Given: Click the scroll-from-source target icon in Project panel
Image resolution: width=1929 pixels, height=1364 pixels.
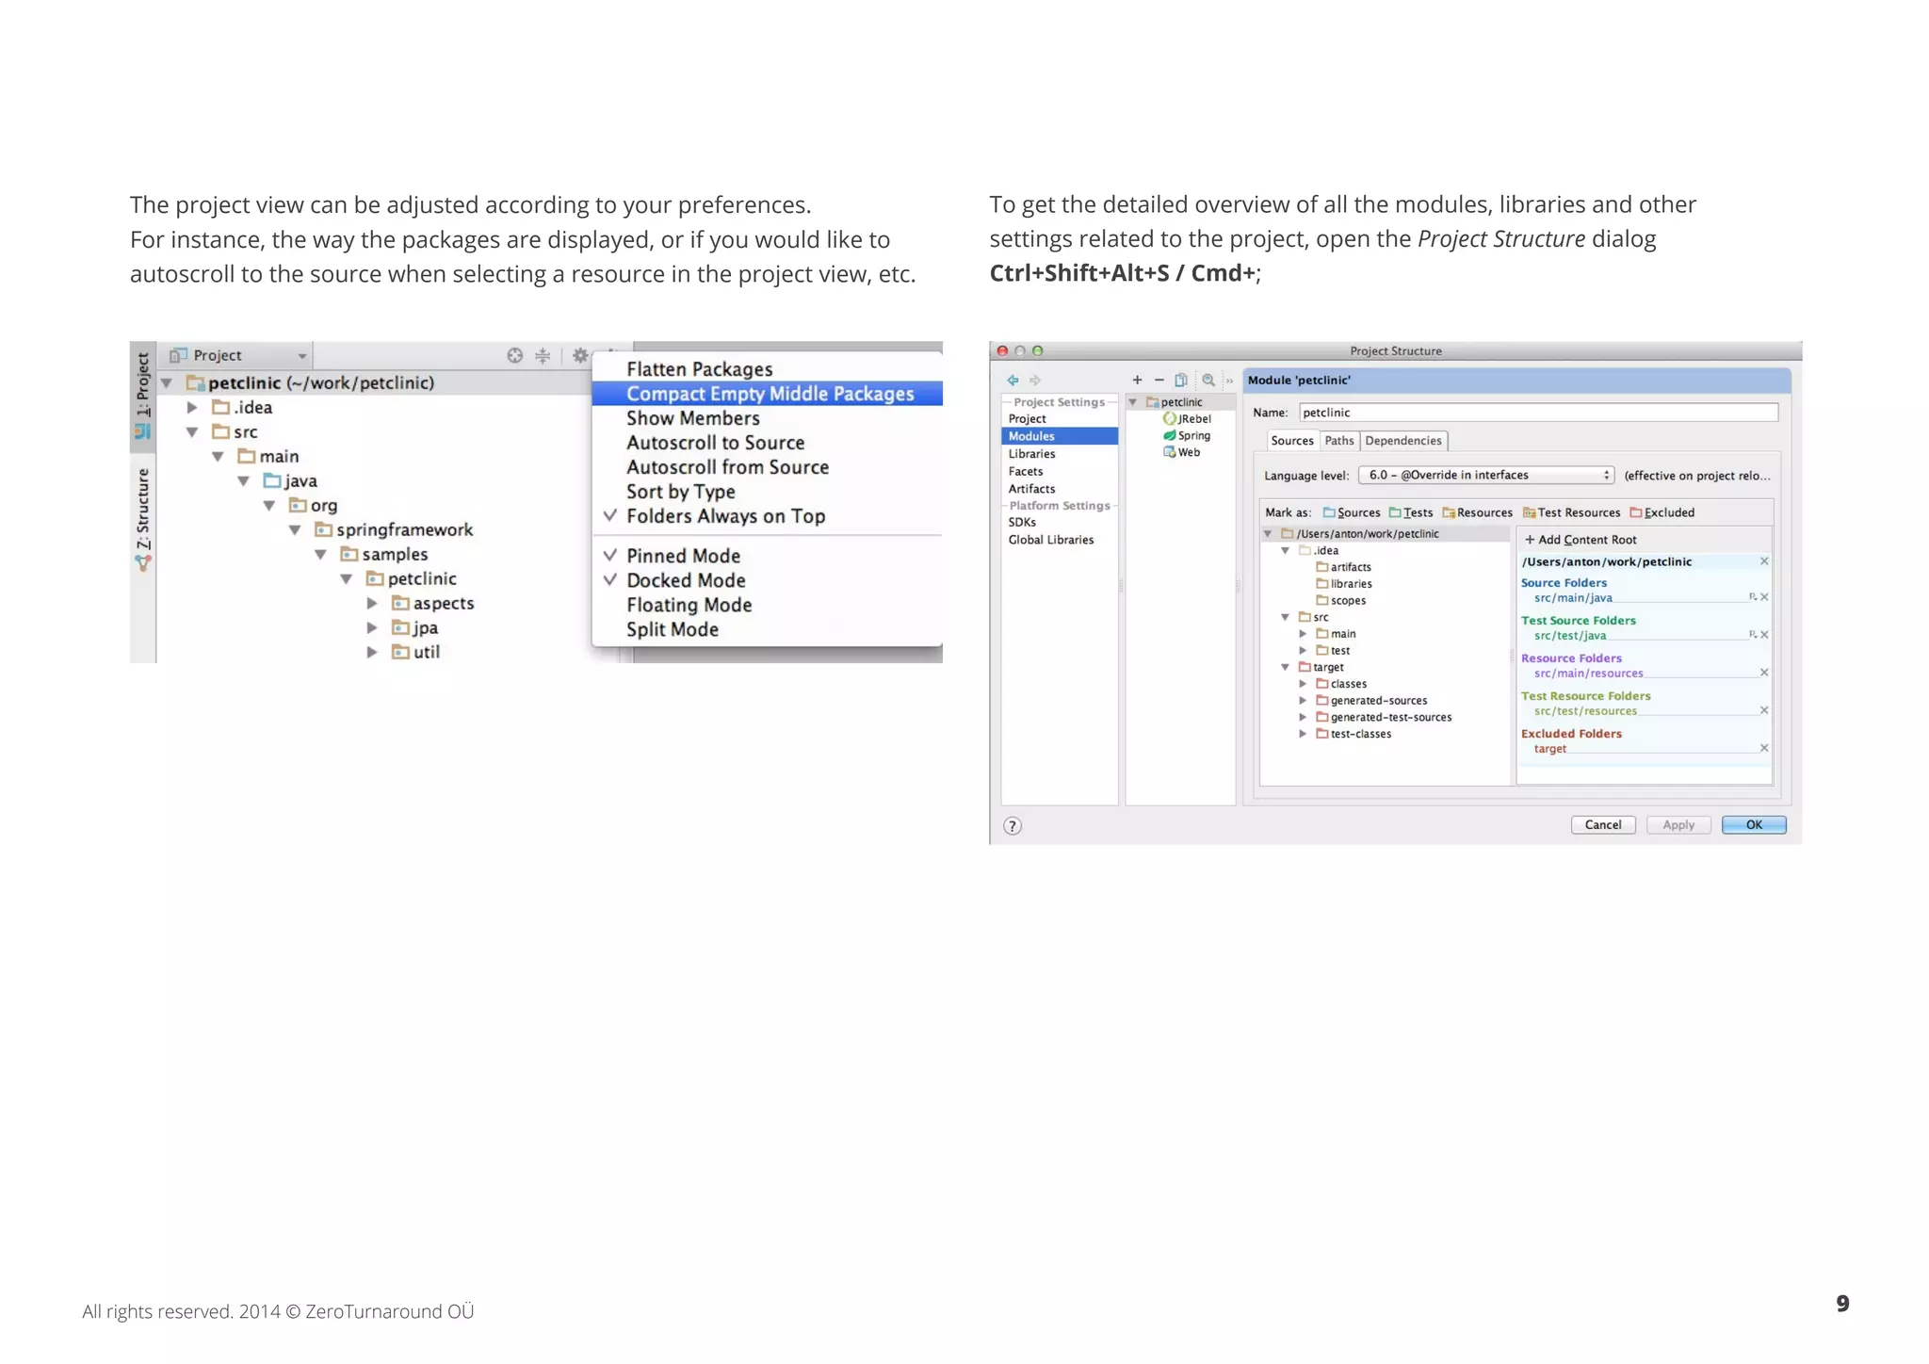Looking at the screenshot, I should (x=514, y=355).
